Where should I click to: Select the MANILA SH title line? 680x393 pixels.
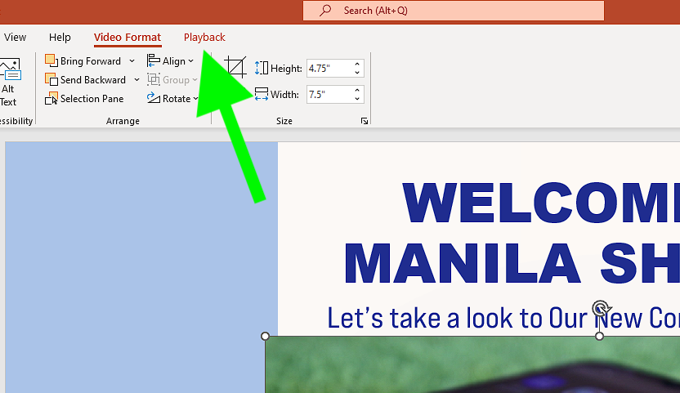(512, 263)
